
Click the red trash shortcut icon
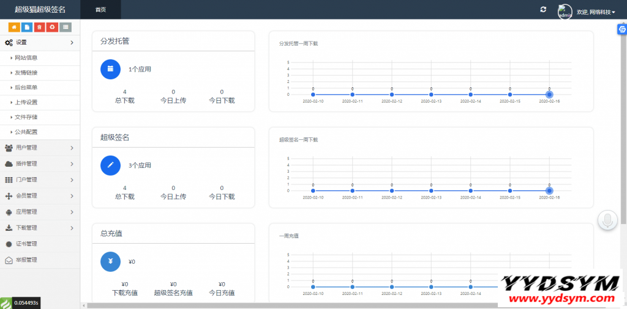(39, 27)
